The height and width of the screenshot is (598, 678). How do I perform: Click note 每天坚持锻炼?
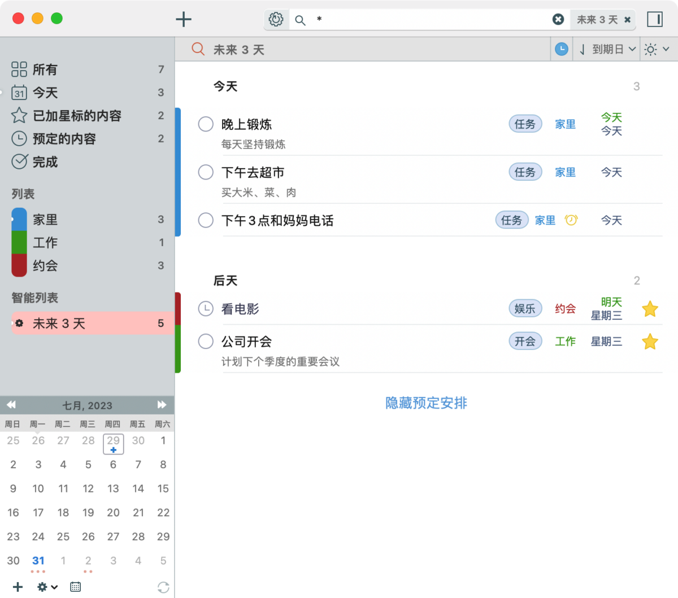[x=253, y=145]
